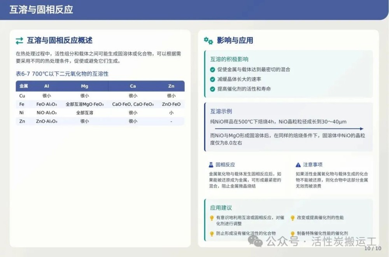Click the Zn column header in the table
389x257 pixels.
[171, 86]
